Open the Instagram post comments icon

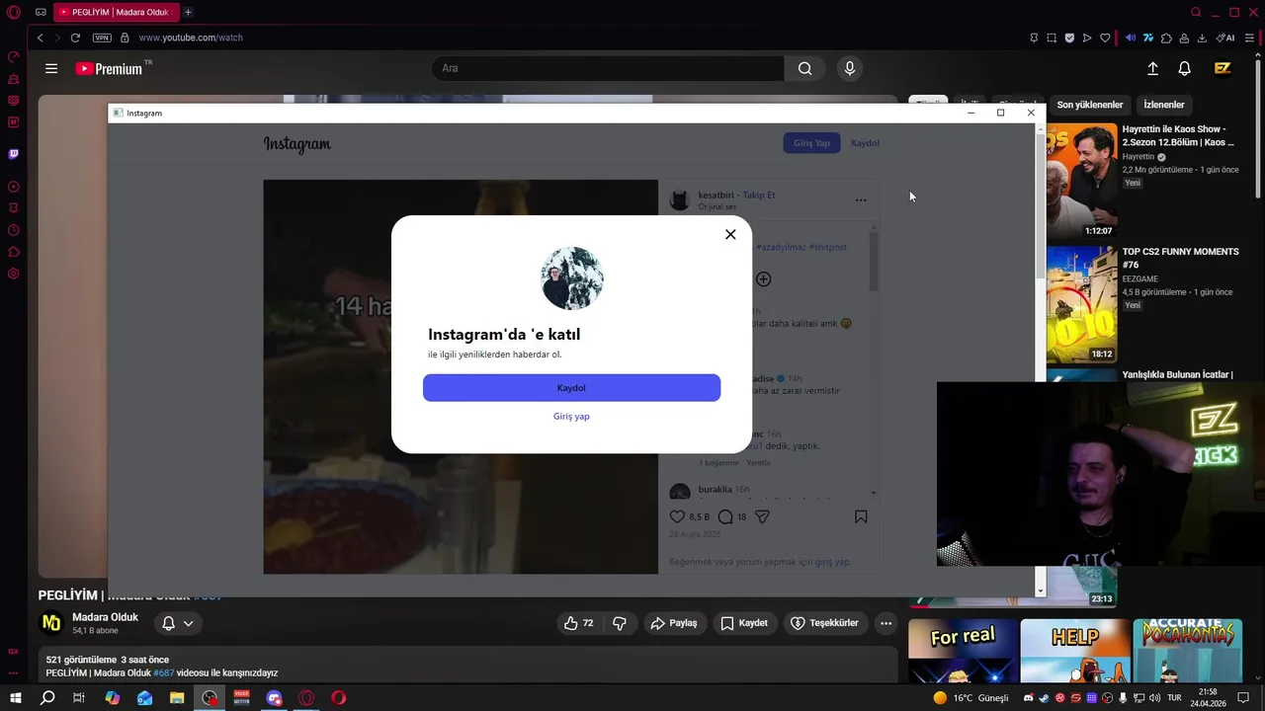725,516
